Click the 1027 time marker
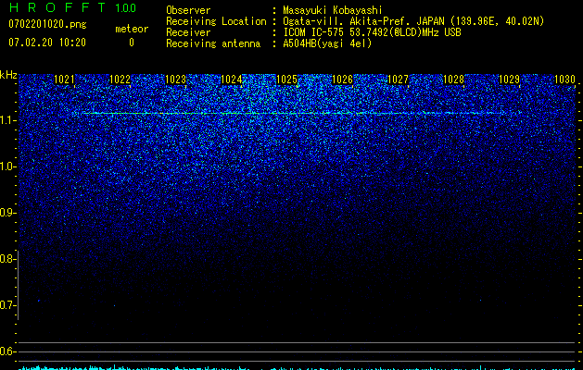This screenshot has width=583, height=370. (x=399, y=80)
